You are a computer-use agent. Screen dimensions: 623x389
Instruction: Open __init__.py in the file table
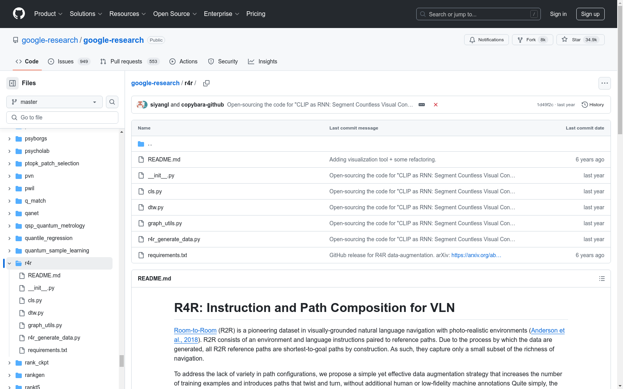(x=161, y=175)
